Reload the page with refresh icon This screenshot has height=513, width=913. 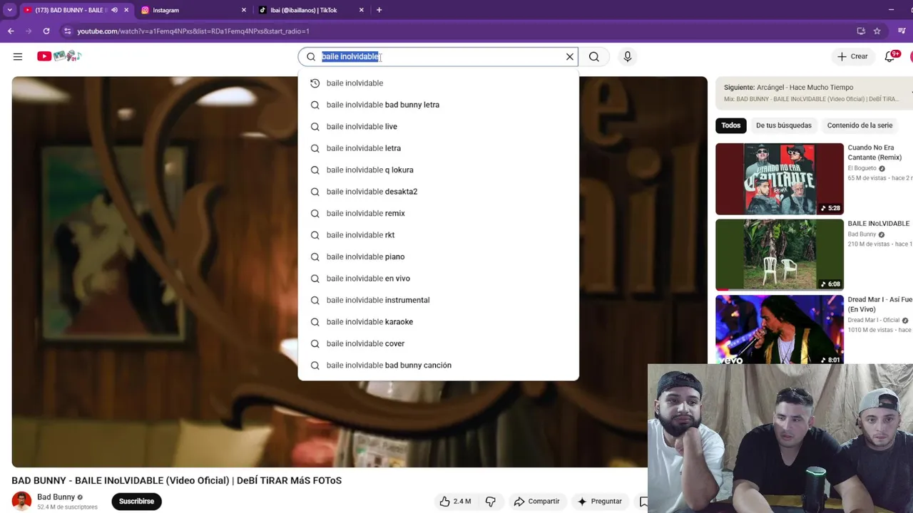(x=46, y=31)
